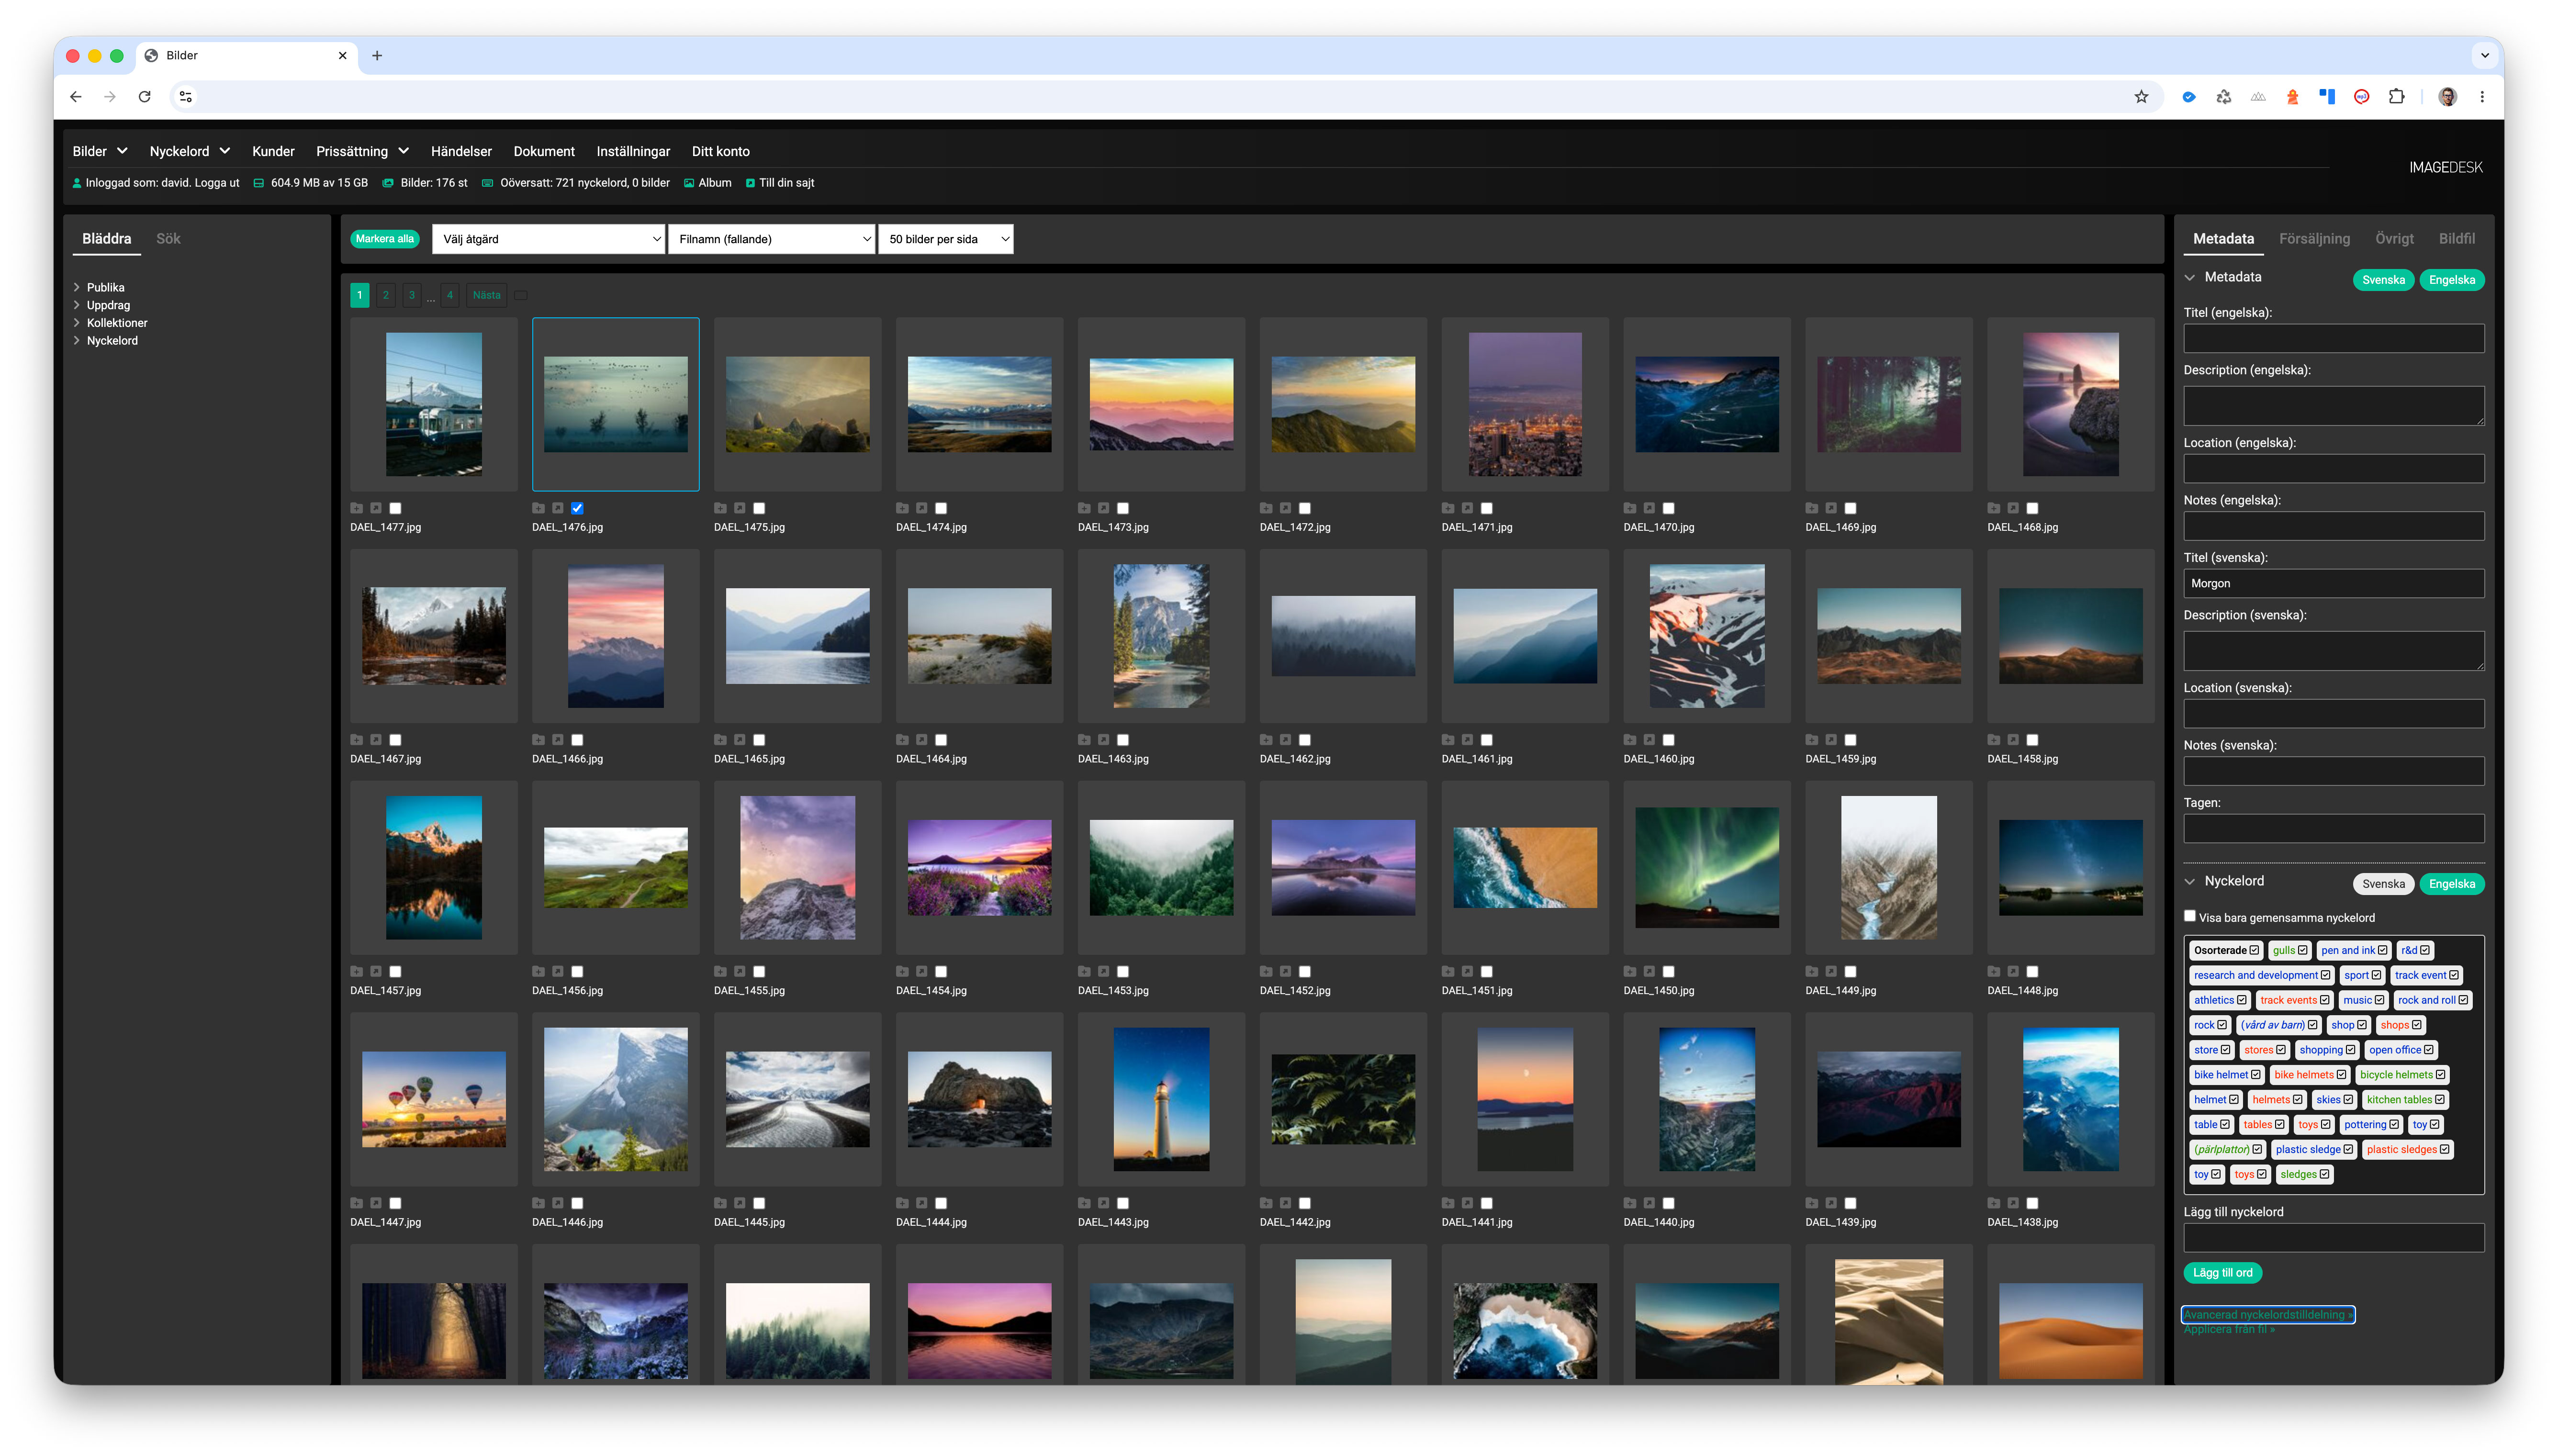Click the storage icon beside 604.9 MB
Screen dimensions: 2558x1456
[259, 183]
